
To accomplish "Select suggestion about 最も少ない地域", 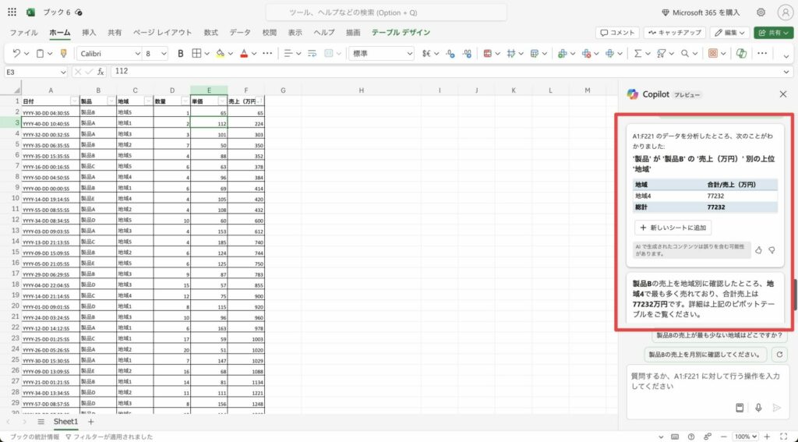I will pyautogui.click(x=719, y=335).
